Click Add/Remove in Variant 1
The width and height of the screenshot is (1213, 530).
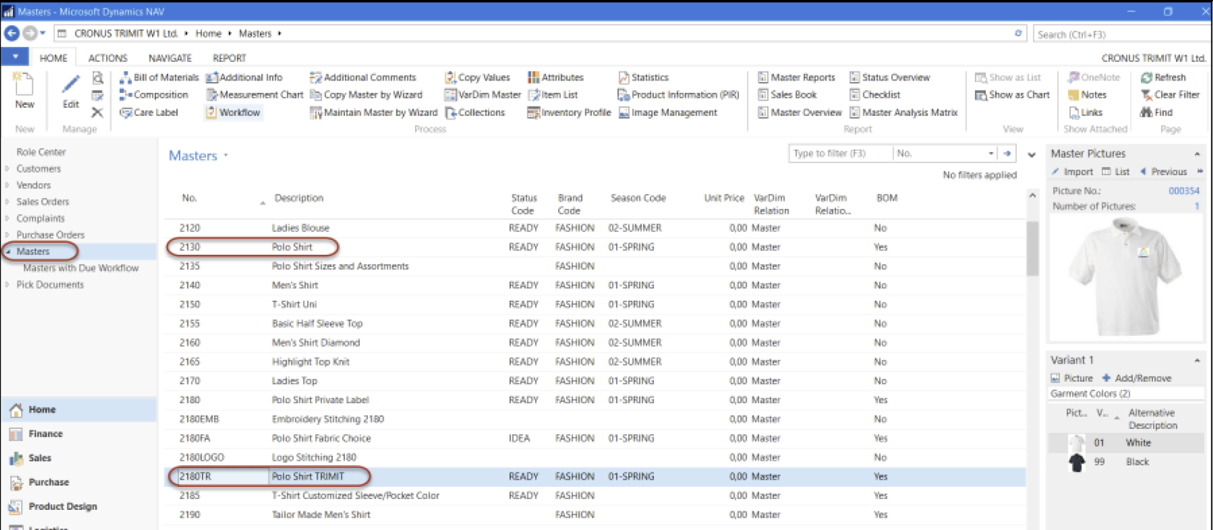point(1137,378)
